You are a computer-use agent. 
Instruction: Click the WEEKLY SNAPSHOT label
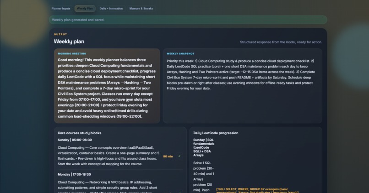pyautogui.click(x=180, y=54)
